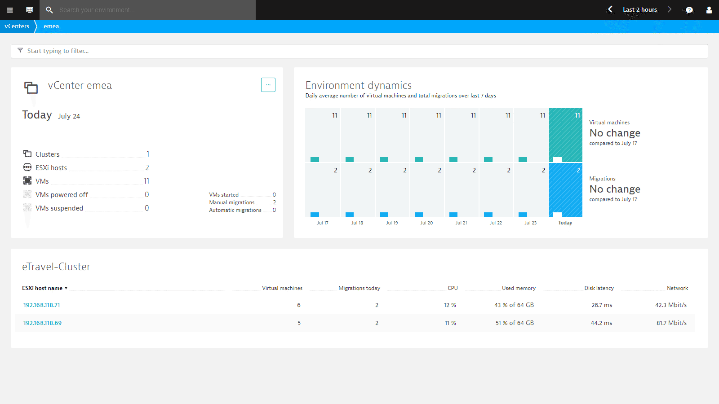Open the help question mark icon

[x=689, y=9]
